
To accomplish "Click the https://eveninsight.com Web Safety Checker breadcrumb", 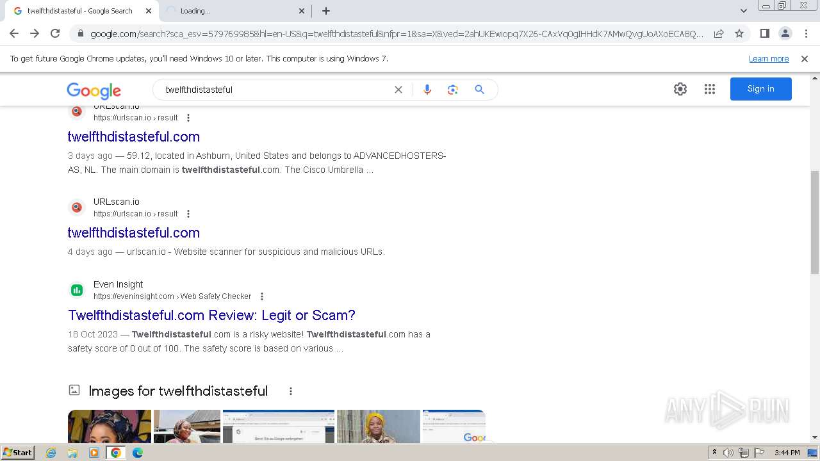I will pos(172,296).
